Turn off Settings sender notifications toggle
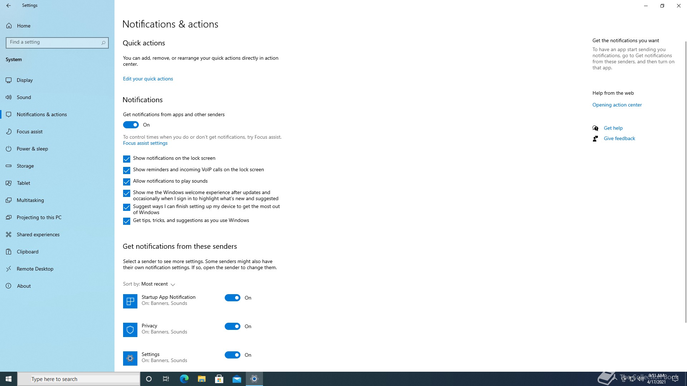 [x=233, y=355]
